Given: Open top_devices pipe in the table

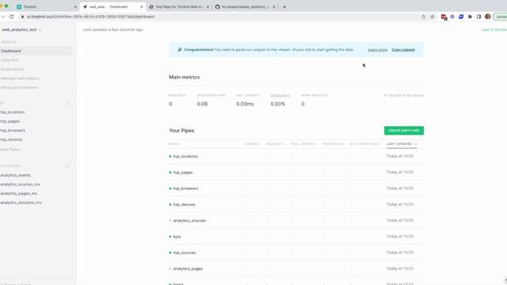Looking at the screenshot, I should point(185,204).
